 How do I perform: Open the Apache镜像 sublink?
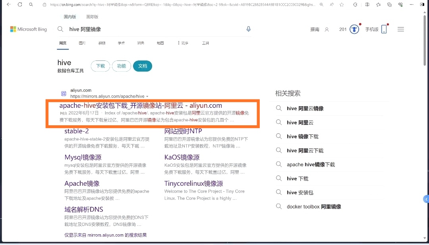coord(82,183)
